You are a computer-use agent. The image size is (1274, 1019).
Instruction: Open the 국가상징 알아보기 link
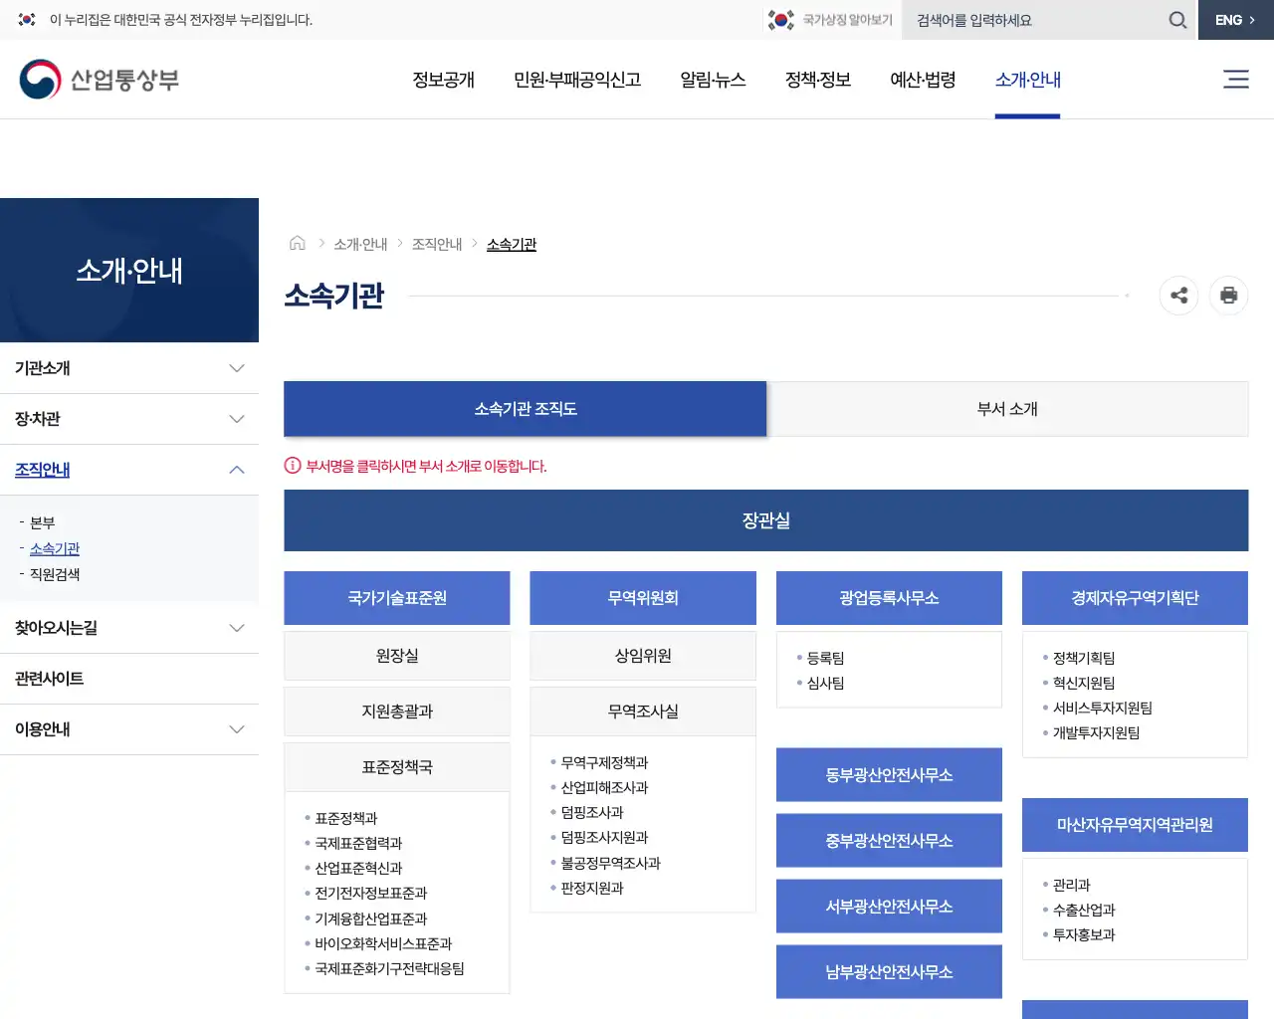[839, 18]
